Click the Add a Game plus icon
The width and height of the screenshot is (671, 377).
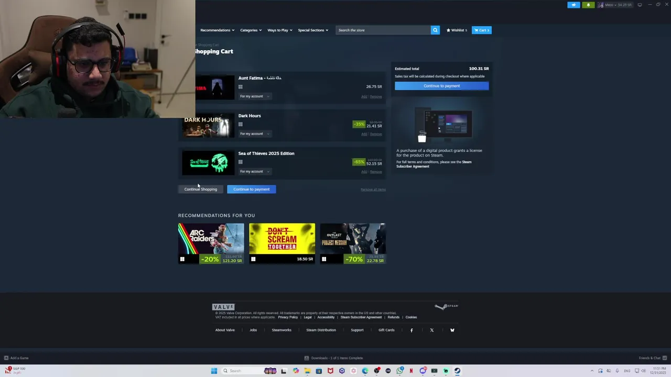pos(6,358)
